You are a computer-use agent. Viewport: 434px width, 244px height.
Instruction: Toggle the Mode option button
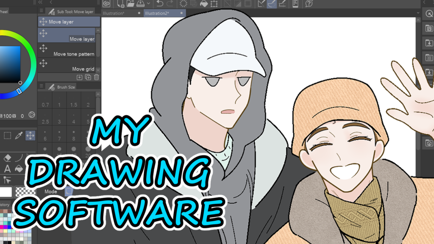click(x=68, y=191)
